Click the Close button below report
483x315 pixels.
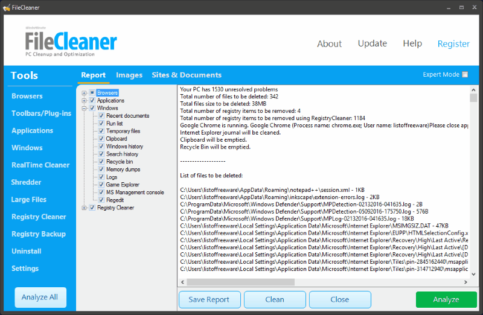340,299
